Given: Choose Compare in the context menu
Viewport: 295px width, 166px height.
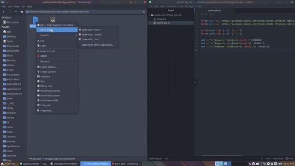Looking at the screenshot, I should 57,77.
